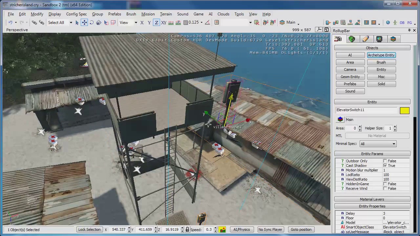Viewport: 420px width, 236px height.
Task: Enable the HiddenInGame checkbox
Action: pos(385,184)
